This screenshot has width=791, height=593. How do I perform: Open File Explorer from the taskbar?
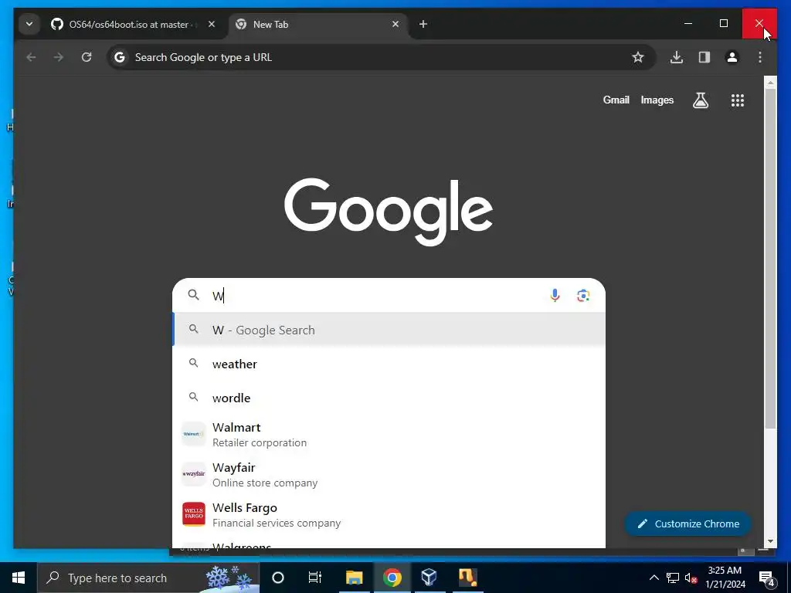pyautogui.click(x=354, y=578)
